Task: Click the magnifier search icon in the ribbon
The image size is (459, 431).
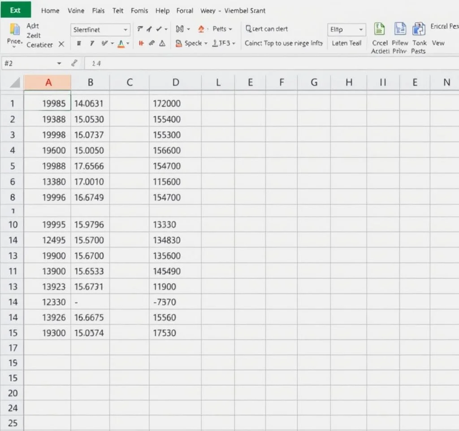Action: [x=248, y=28]
